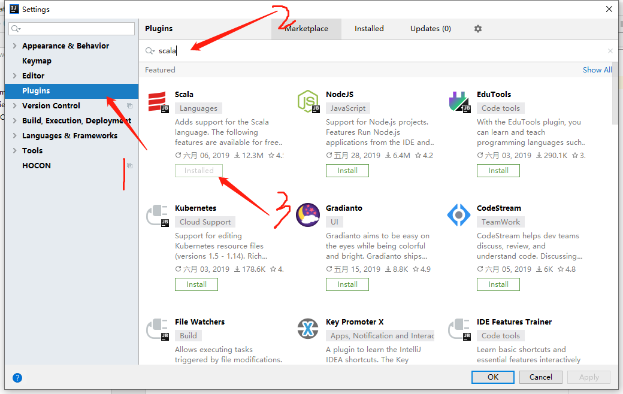
Task: Click the plugin search field with scala
Action: (377, 51)
